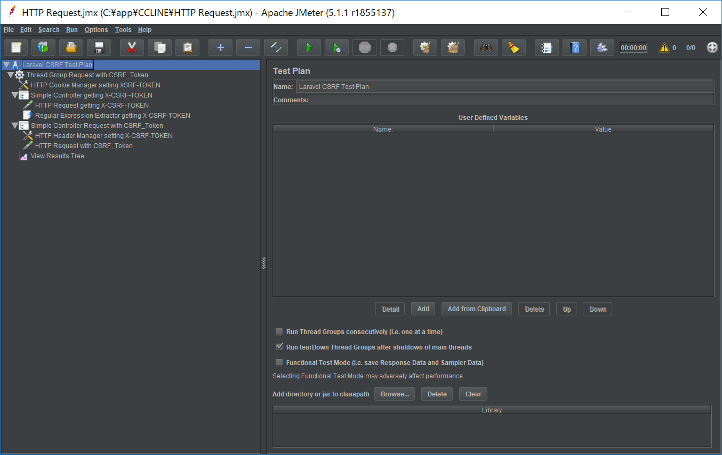Open Search with binoculars icon

tap(486, 47)
